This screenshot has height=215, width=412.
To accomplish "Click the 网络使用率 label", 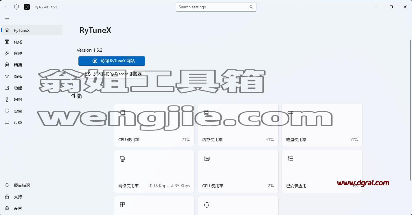I will (x=128, y=186).
